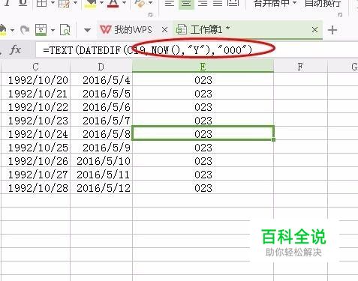Select the column C header

point(35,67)
